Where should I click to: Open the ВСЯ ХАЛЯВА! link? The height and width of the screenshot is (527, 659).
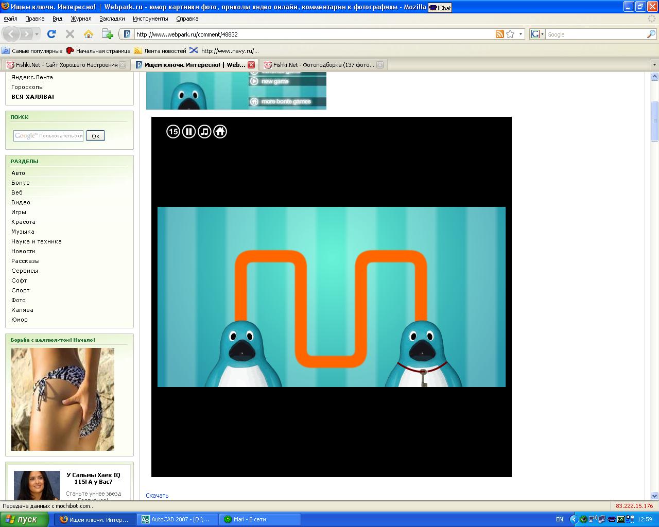coord(32,97)
